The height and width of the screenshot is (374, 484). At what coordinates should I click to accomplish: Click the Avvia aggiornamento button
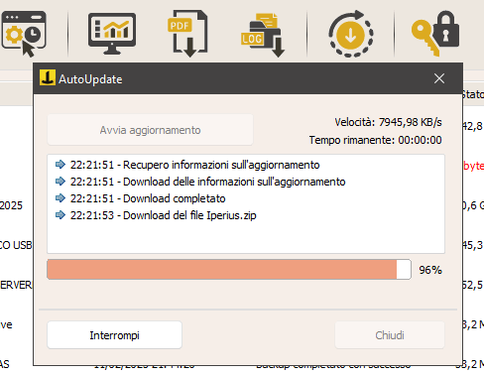[x=150, y=130]
